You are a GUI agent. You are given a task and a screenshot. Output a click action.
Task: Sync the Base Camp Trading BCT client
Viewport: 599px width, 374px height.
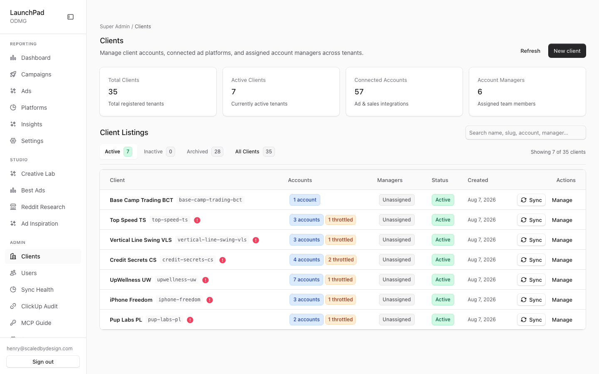[531, 200]
